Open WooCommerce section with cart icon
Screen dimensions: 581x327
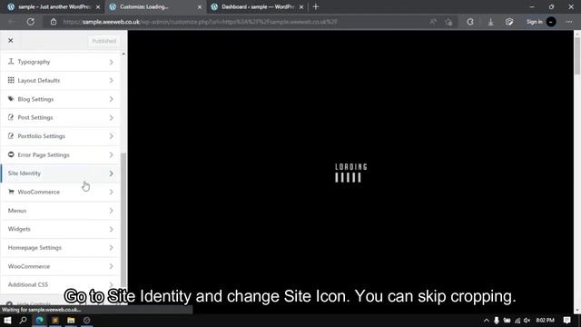tap(61, 192)
